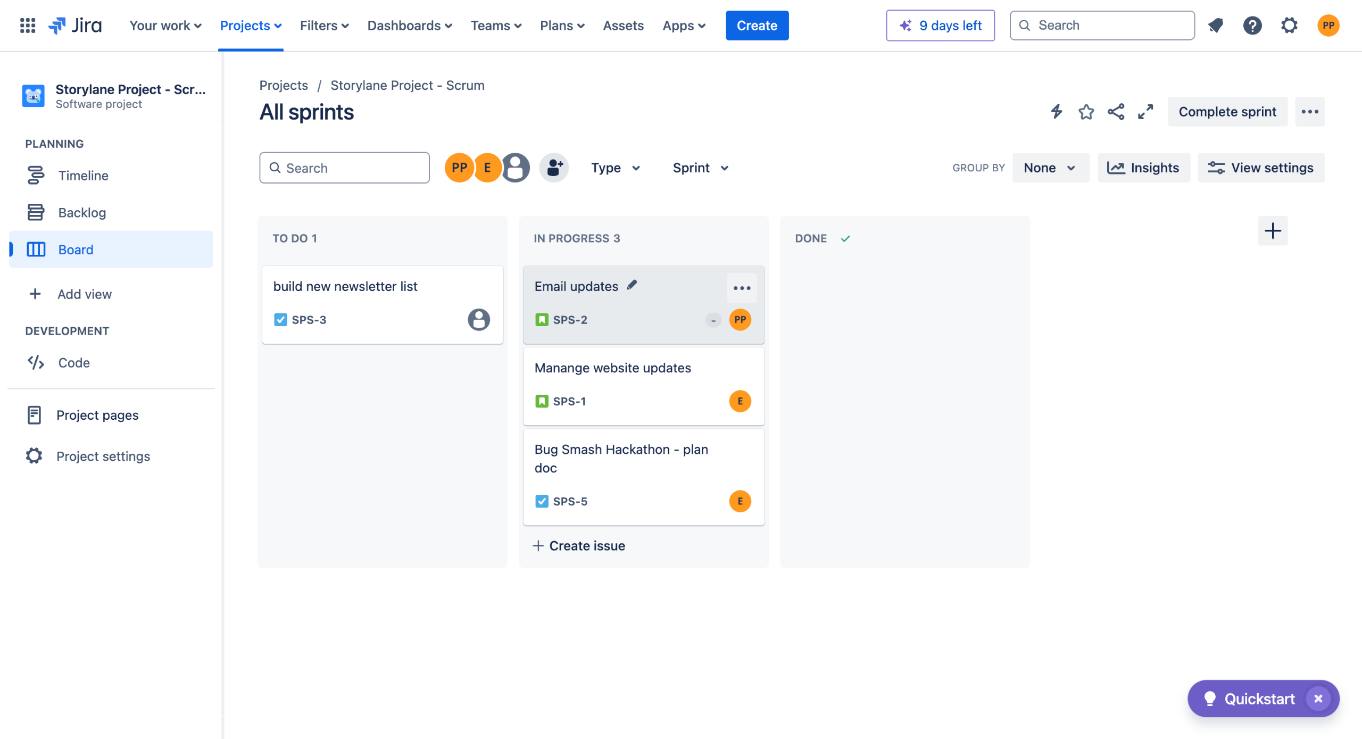The height and width of the screenshot is (739, 1362).
Task: Star the All sprints board
Action: pos(1086,112)
